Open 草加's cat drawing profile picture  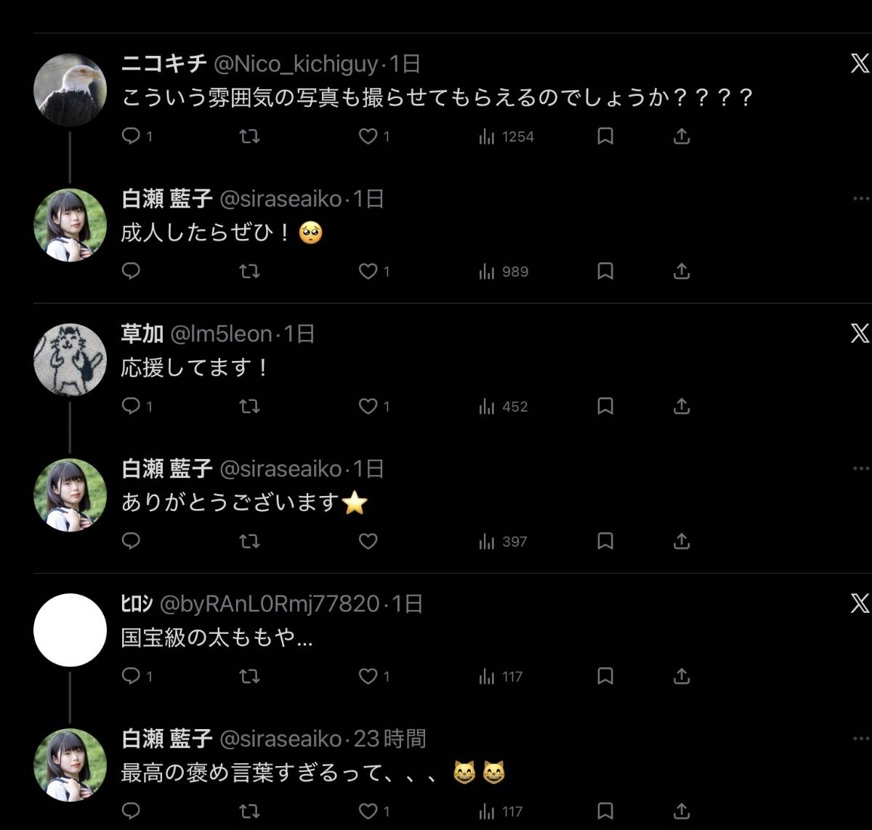70,360
